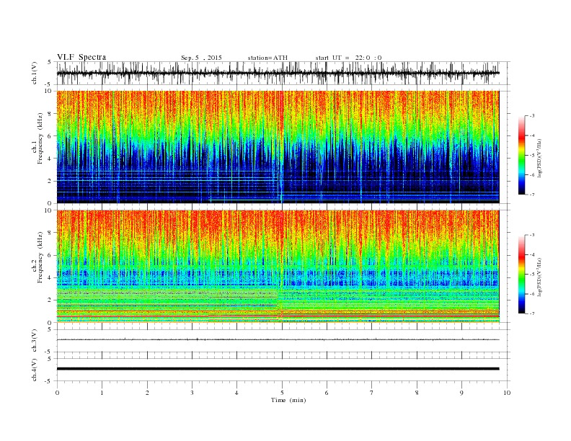The image size is (571, 441).
Task: Click the "2" tick on the Time axis
Action: tap(147, 393)
